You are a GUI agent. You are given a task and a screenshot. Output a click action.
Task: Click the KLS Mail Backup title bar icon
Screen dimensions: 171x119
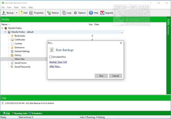coord(3,3)
